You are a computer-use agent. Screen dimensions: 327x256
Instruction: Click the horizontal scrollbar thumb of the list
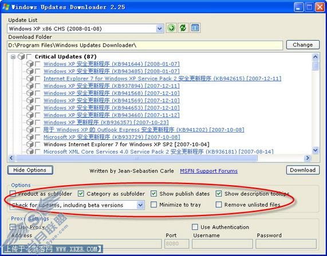pos(137,158)
